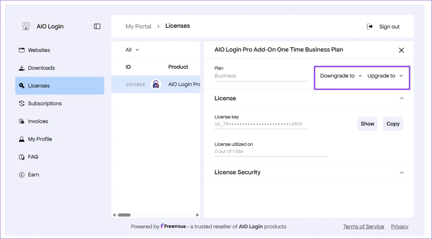Collapse the sidebar using the panel toggle icon
Viewport: 432px width, 239px height.
(97, 26)
